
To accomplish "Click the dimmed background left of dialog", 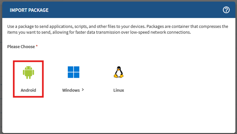I will (x=1, y=68).
